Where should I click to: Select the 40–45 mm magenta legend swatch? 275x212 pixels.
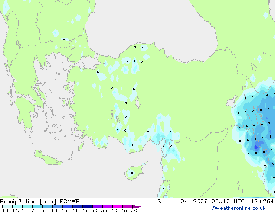(118, 206)
